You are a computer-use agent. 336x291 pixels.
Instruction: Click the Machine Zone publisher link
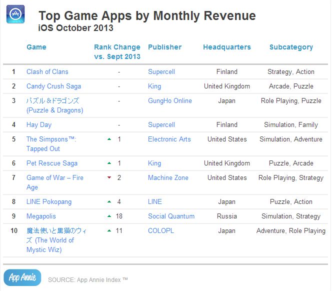tap(168, 177)
